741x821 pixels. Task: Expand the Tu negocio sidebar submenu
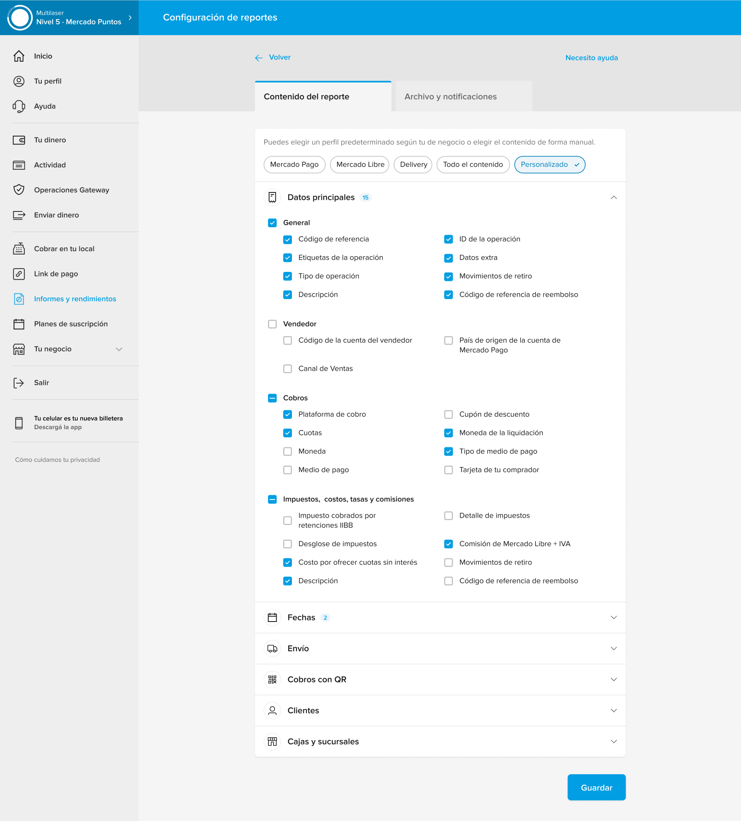[119, 349]
